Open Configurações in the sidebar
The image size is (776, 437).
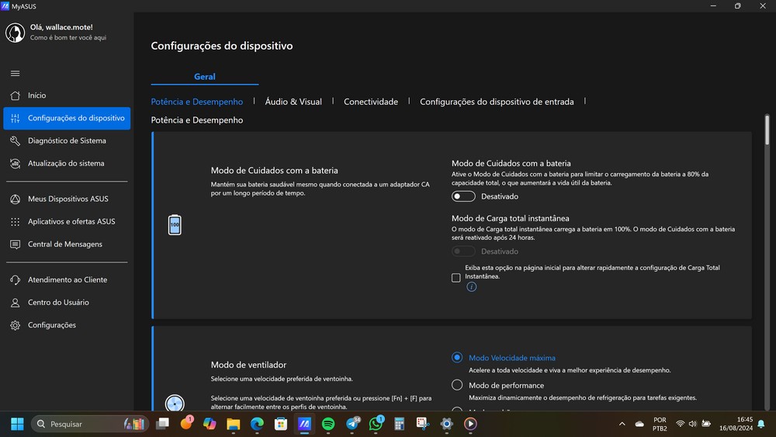(52, 325)
